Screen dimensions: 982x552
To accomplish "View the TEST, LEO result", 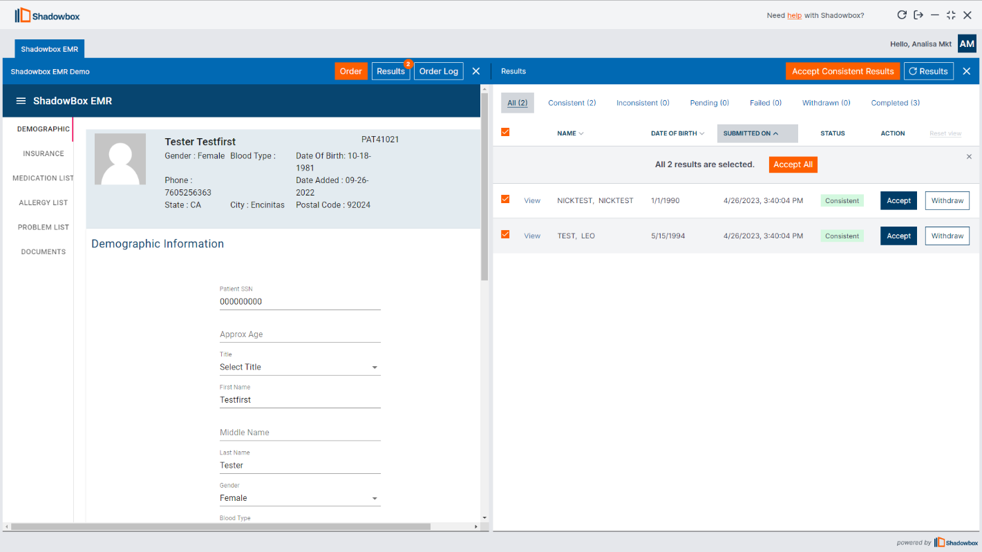I will 532,236.
